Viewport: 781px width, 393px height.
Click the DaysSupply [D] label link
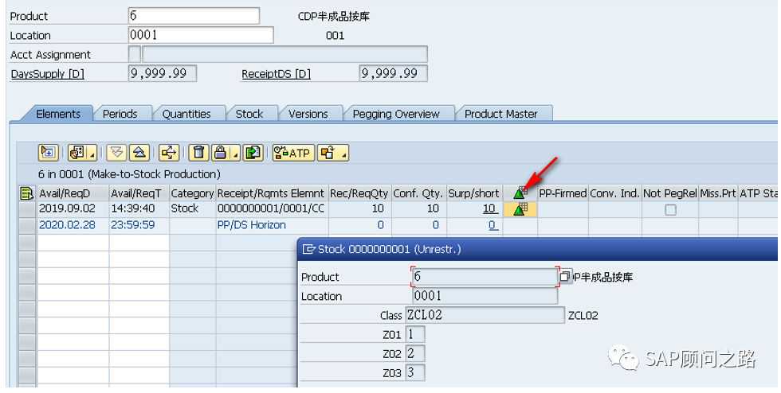click(x=47, y=74)
